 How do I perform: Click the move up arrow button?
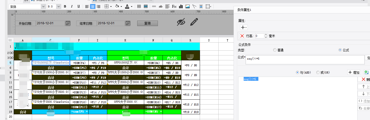click(364, 86)
